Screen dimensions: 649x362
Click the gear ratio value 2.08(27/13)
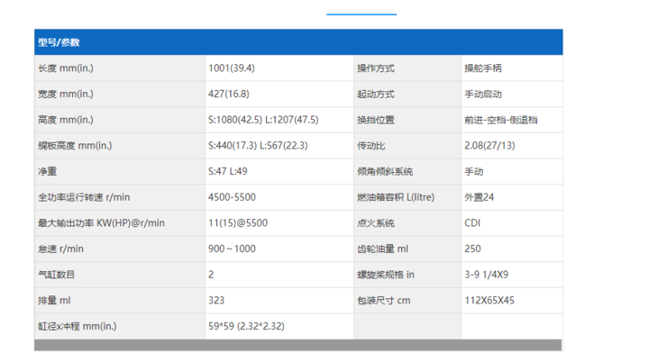click(x=489, y=145)
